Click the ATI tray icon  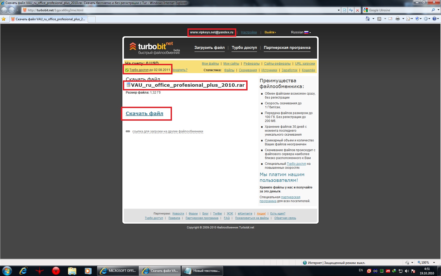pyautogui.click(x=388, y=271)
